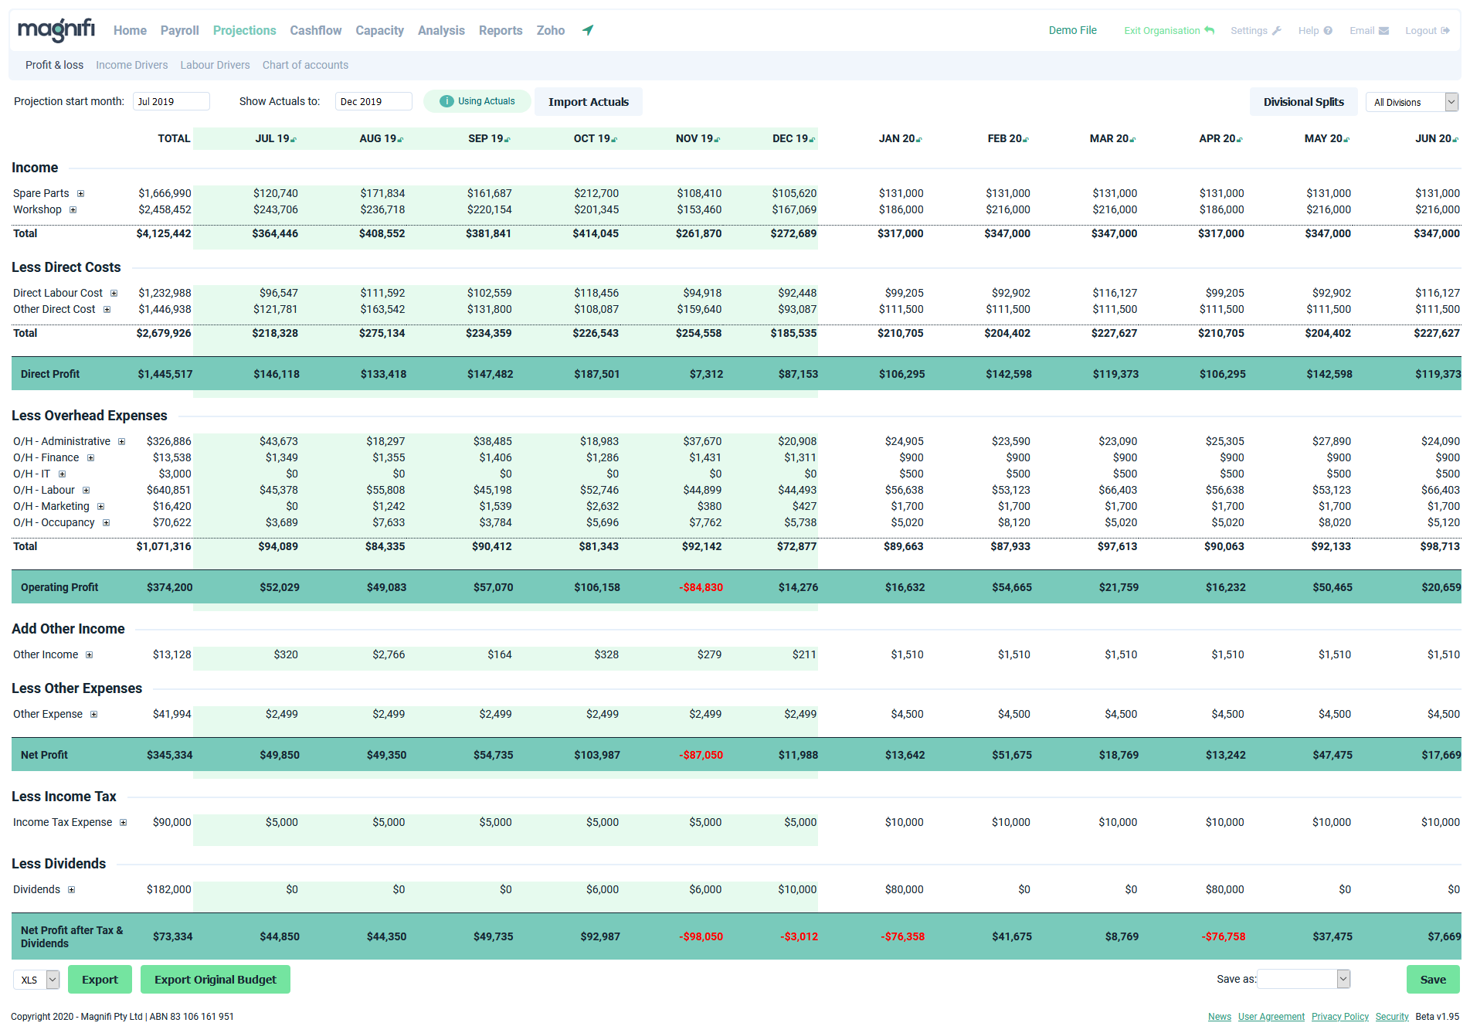The image size is (1470, 1033).
Task: Click the Divisional Splits button
Action: pos(1303,102)
